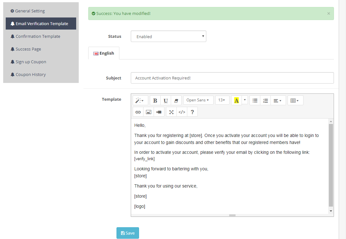This screenshot has width=346, height=239.
Task: Select the English language tab
Action: pos(104,53)
